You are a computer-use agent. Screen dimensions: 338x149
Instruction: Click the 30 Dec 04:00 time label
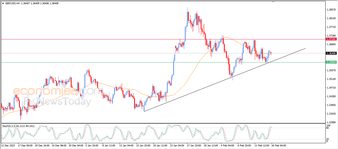click(x=76, y=145)
